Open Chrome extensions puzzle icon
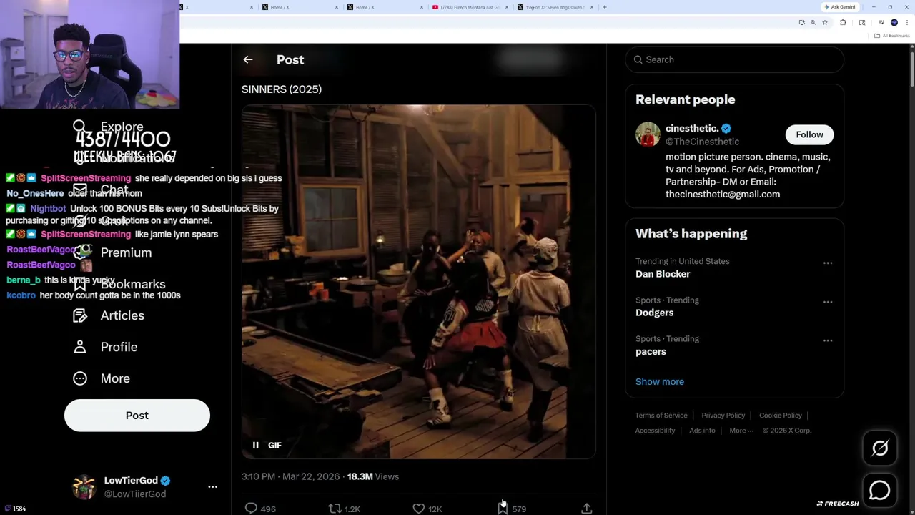The width and height of the screenshot is (915, 515). tap(843, 22)
